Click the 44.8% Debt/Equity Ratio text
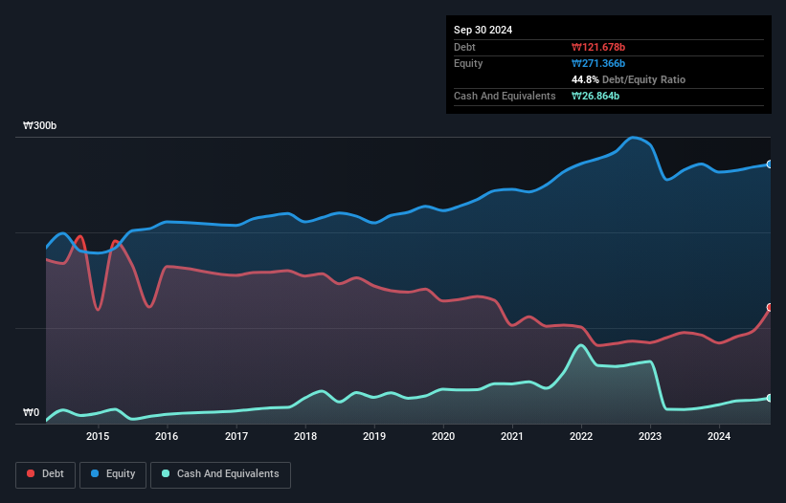 click(628, 79)
